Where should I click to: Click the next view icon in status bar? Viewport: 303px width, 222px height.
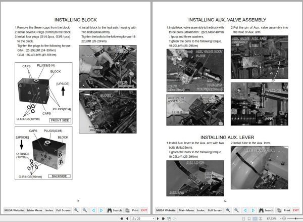[x=175, y=218]
